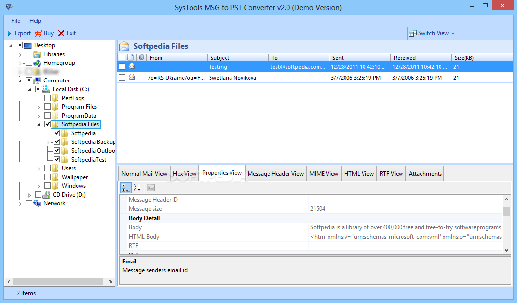Click the Computer icon in tree

(x=37, y=81)
